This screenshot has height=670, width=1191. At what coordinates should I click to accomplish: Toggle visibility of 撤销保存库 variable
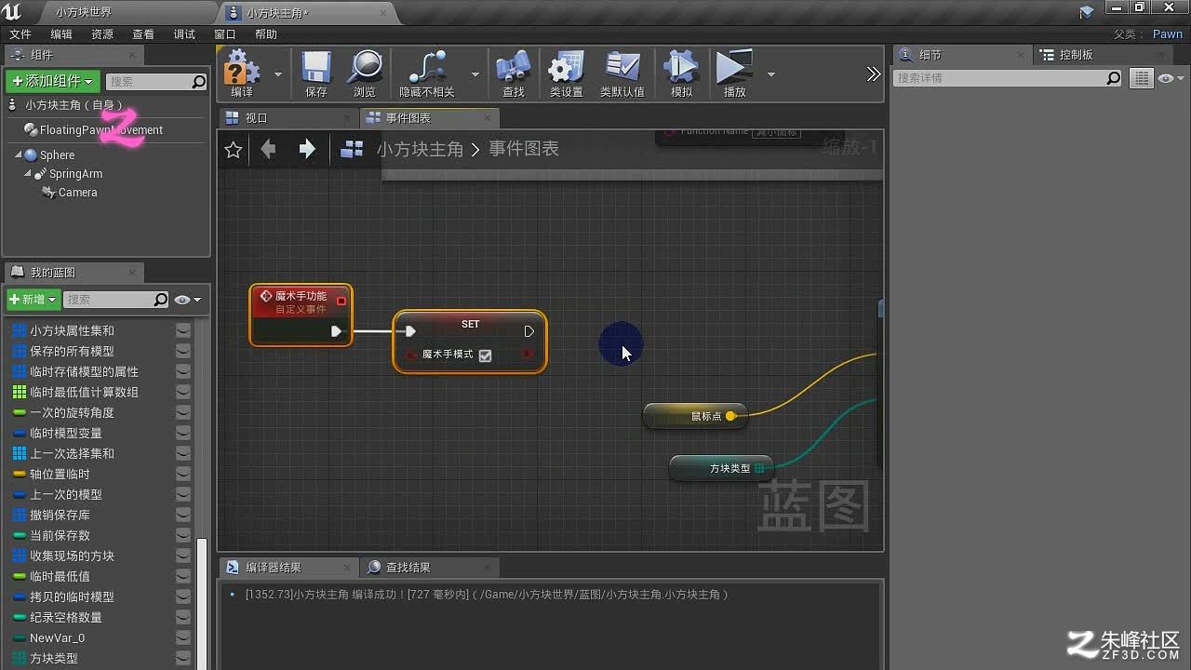pyautogui.click(x=183, y=515)
